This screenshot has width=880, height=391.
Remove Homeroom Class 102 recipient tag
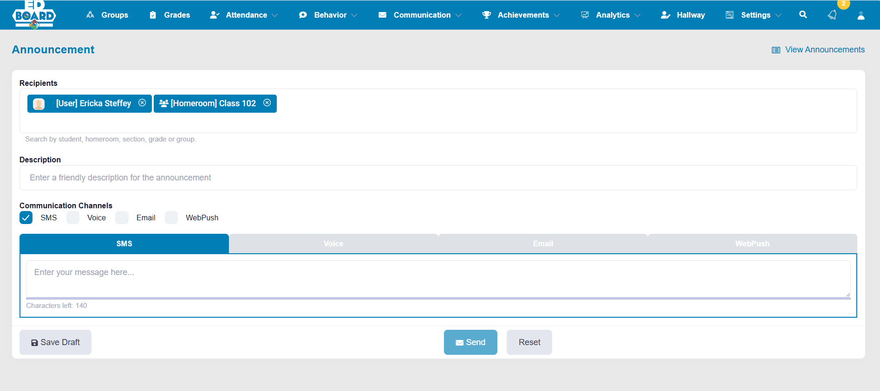[267, 103]
